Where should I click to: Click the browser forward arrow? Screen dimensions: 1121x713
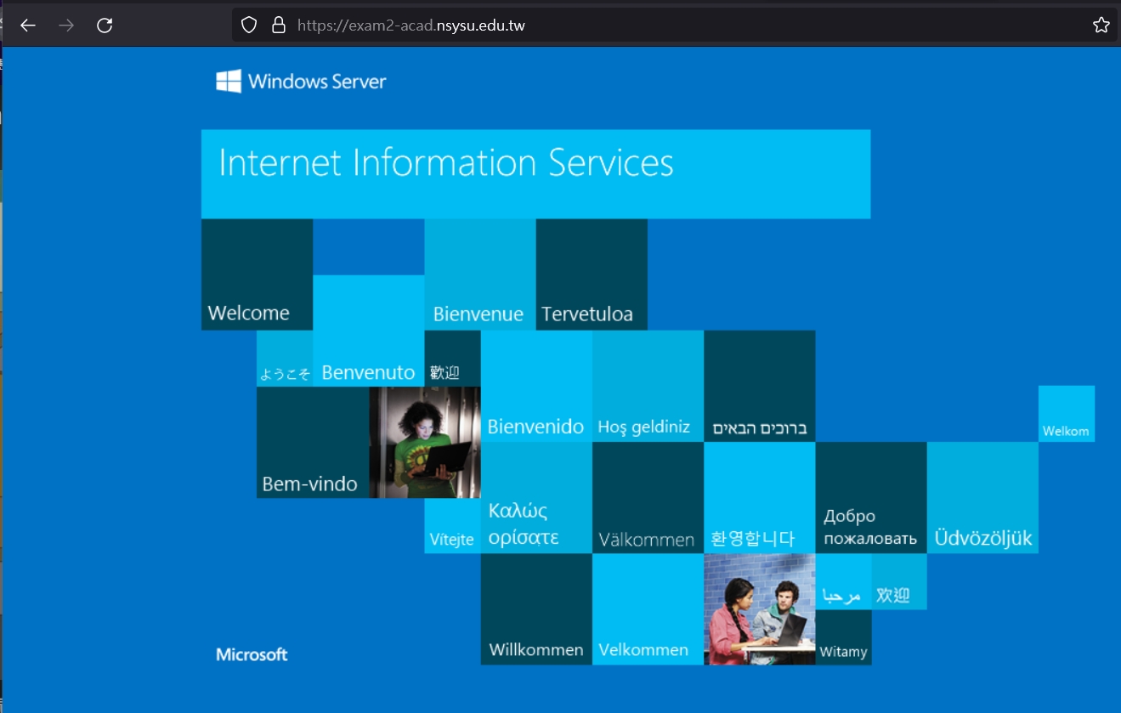(x=66, y=25)
